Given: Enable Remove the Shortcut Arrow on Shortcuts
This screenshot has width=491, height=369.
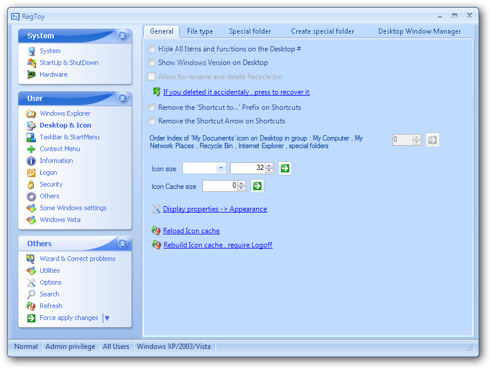Looking at the screenshot, I should click(x=152, y=121).
